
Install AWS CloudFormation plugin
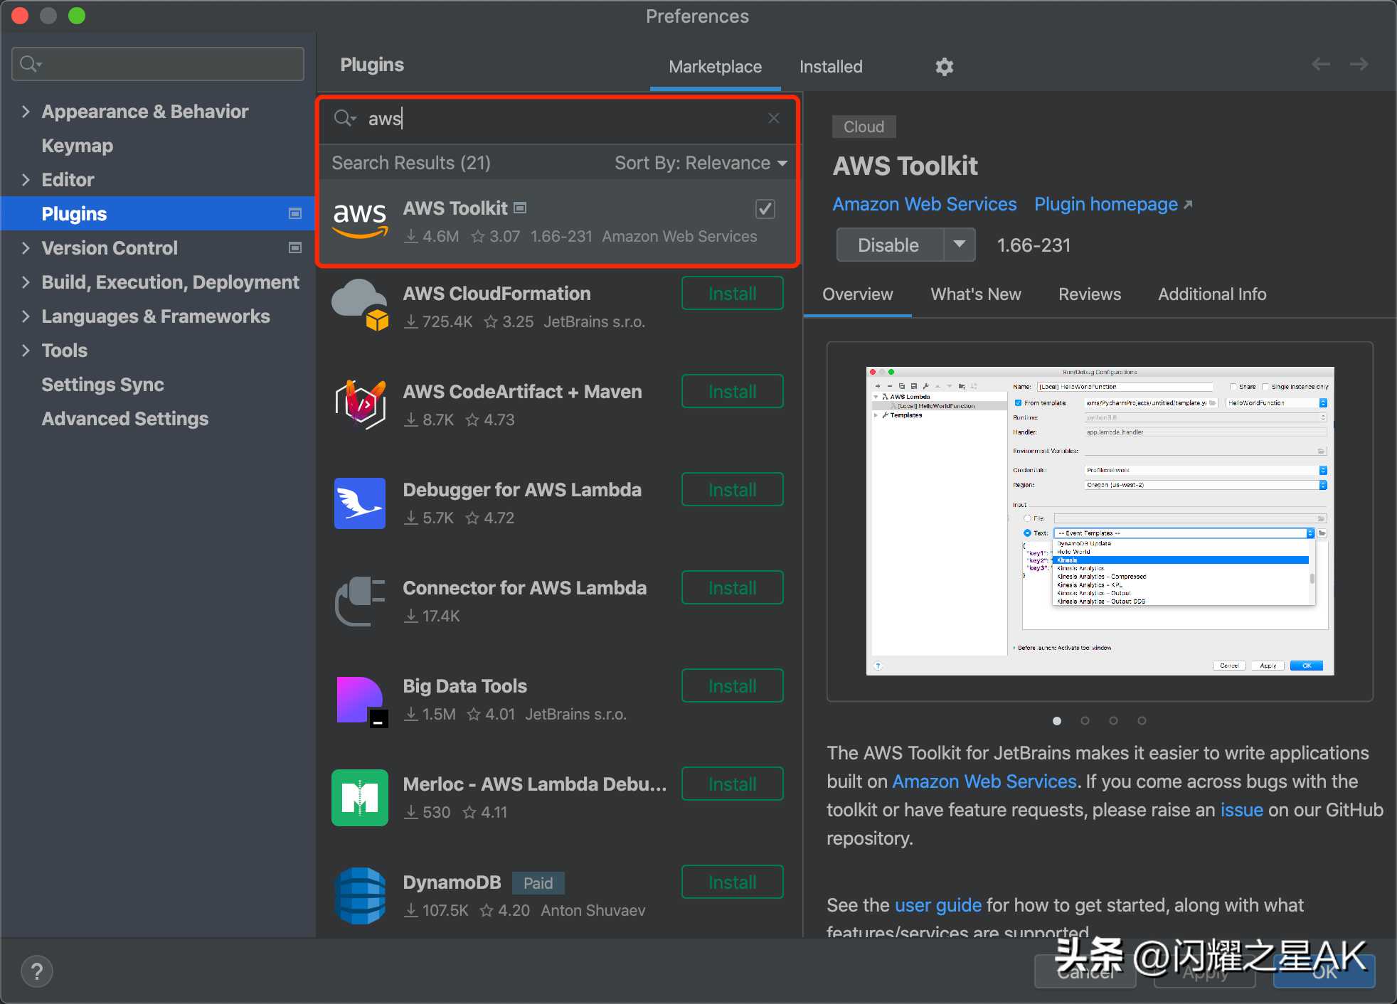coord(733,294)
